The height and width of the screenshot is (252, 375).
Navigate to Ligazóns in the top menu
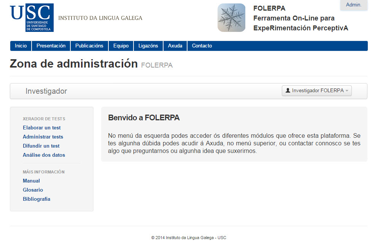(148, 46)
